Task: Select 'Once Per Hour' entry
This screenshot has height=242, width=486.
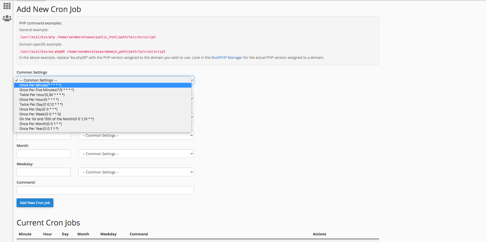Action: coord(39,100)
